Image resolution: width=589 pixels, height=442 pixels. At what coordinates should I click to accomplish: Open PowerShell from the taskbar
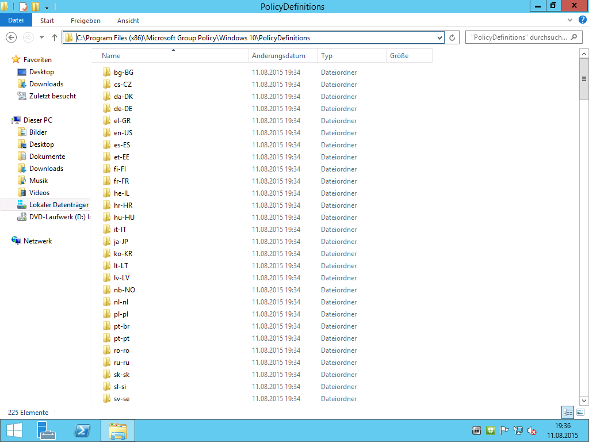click(x=82, y=430)
